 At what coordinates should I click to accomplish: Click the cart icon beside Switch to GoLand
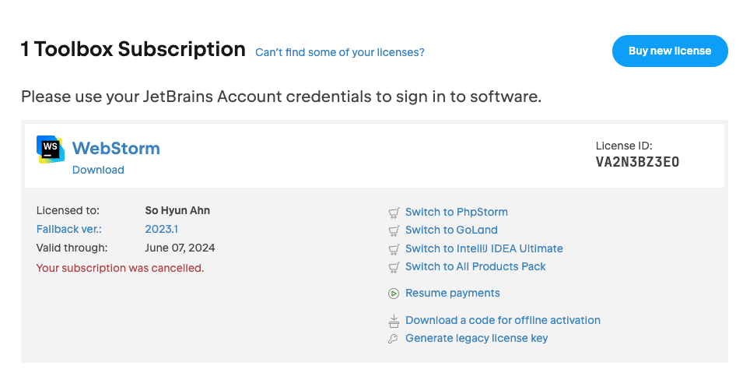394,230
